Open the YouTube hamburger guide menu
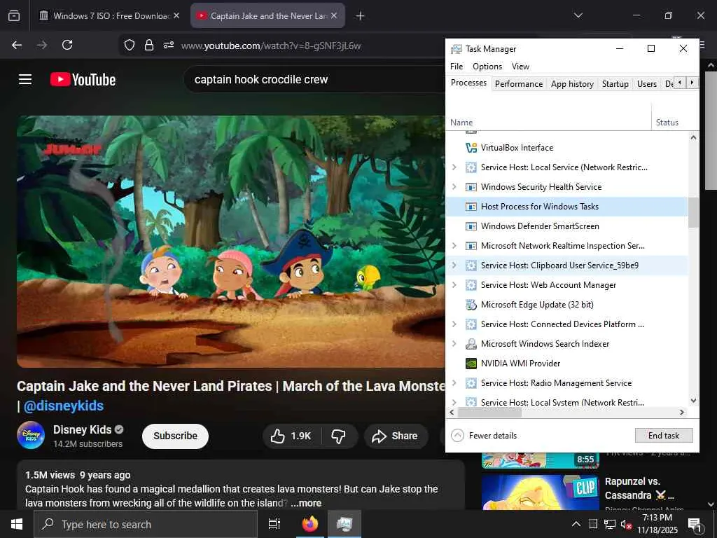Screen dimensions: 717x538 25,80
